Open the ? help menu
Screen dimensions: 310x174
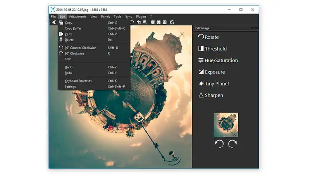coord(151,17)
